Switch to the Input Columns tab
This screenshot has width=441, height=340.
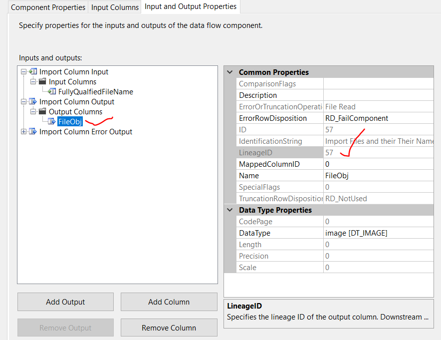pos(114,7)
